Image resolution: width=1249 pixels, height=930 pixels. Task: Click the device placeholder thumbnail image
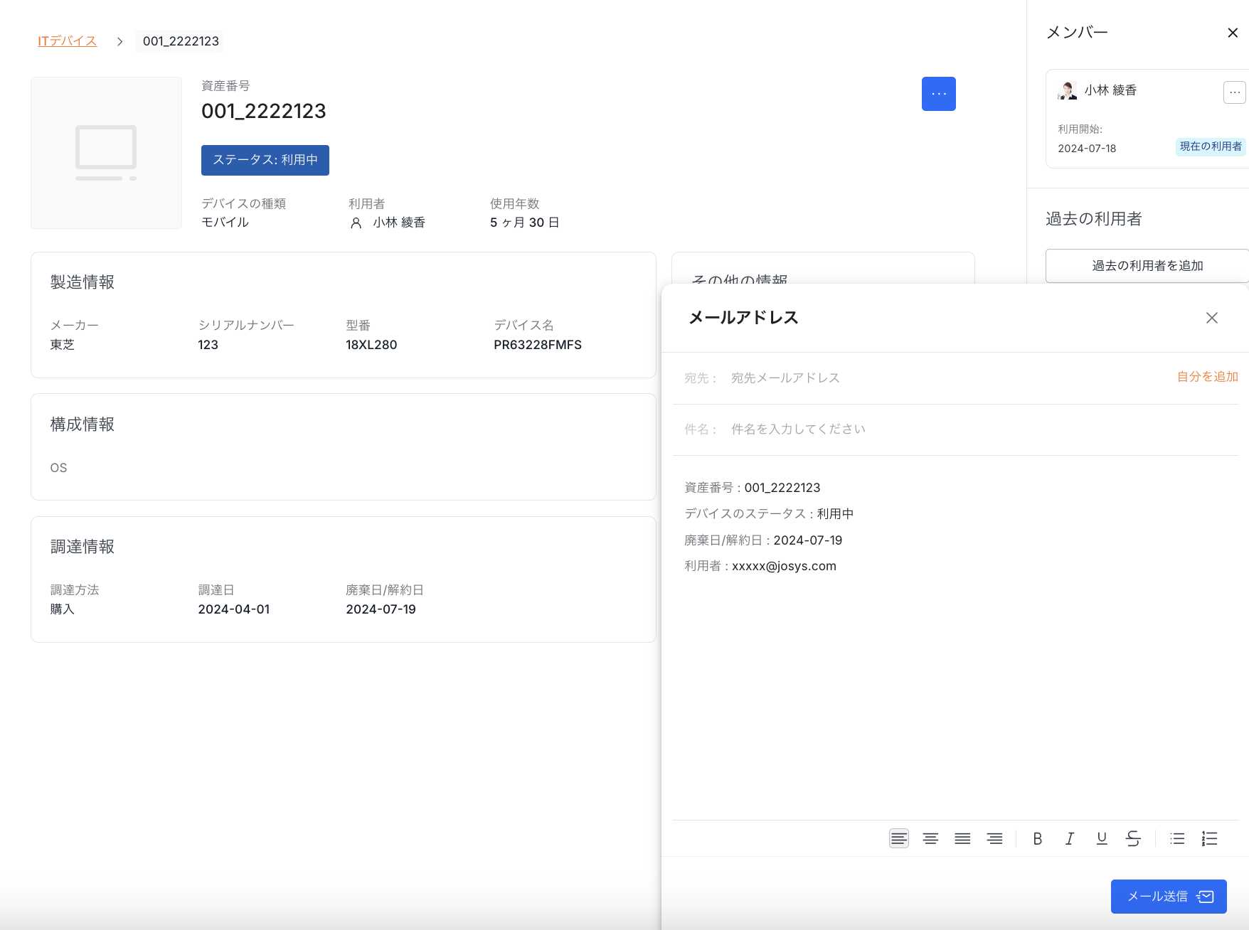(106, 153)
